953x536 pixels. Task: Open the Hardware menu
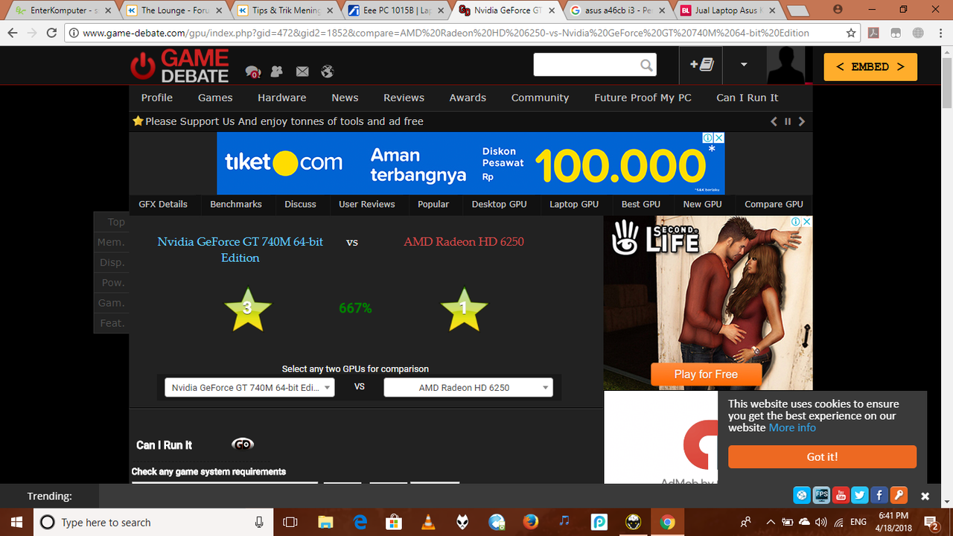pos(282,98)
